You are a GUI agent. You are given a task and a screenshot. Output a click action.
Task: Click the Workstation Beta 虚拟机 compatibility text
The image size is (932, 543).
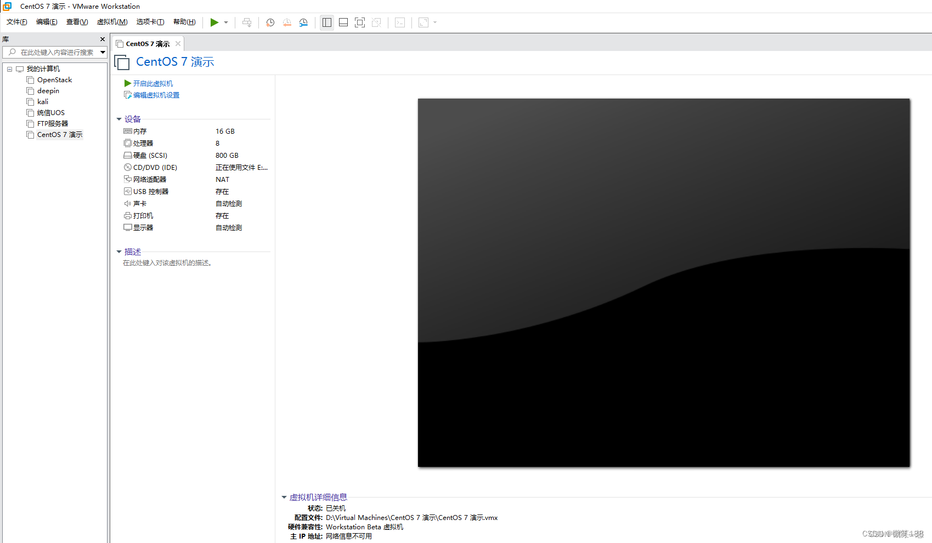click(x=364, y=527)
